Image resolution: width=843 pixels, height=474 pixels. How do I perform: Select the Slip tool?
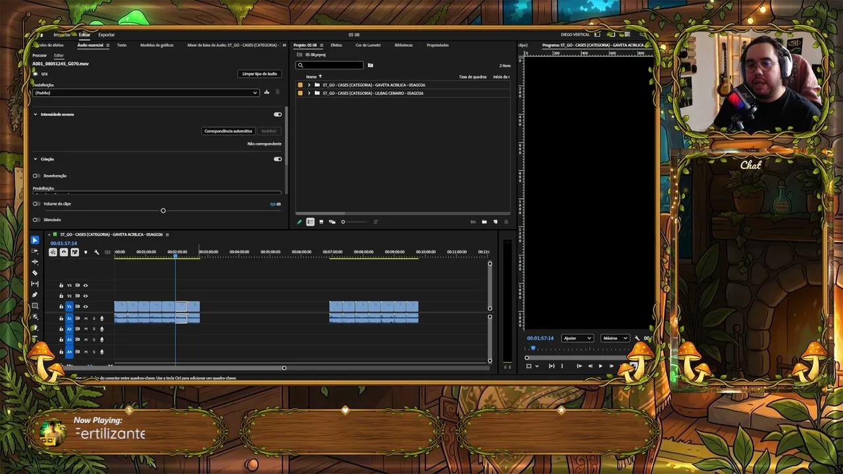35,284
